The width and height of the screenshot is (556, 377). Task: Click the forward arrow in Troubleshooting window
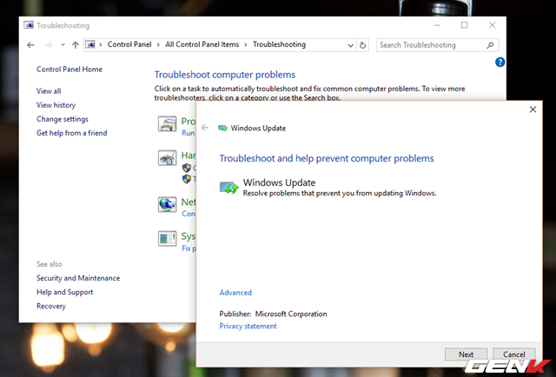click(49, 45)
